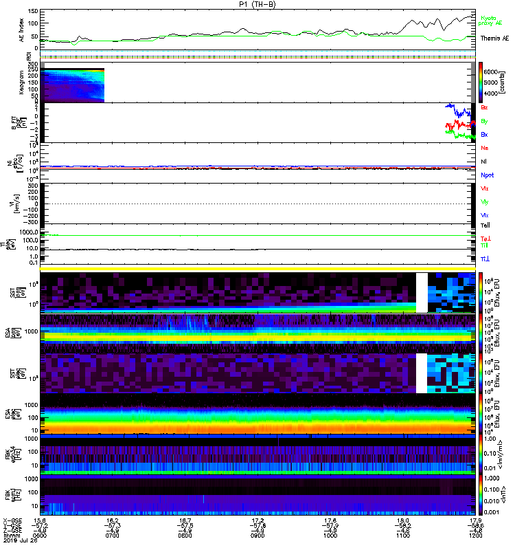Viewport: 515px width, 550px height.
Task: Click the green By trace in the B_FIT panel
Action: [459, 135]
